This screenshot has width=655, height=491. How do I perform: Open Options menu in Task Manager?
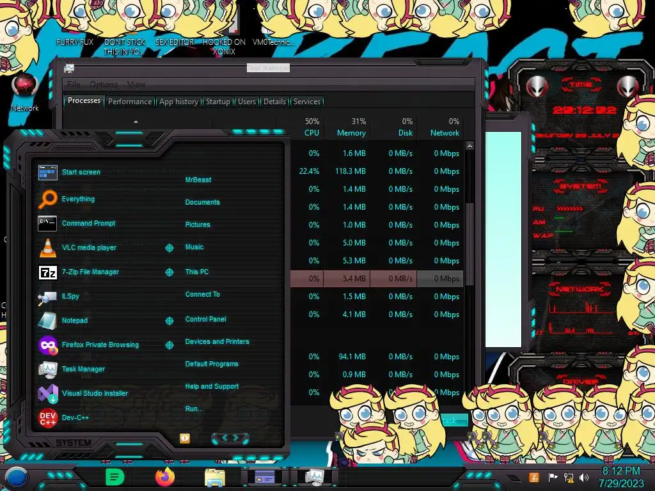pyautogui.click(x=104, y=84)
